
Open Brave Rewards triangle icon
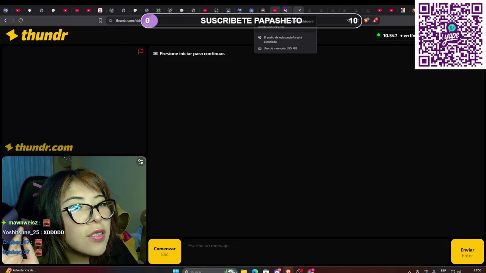[375, 20]
